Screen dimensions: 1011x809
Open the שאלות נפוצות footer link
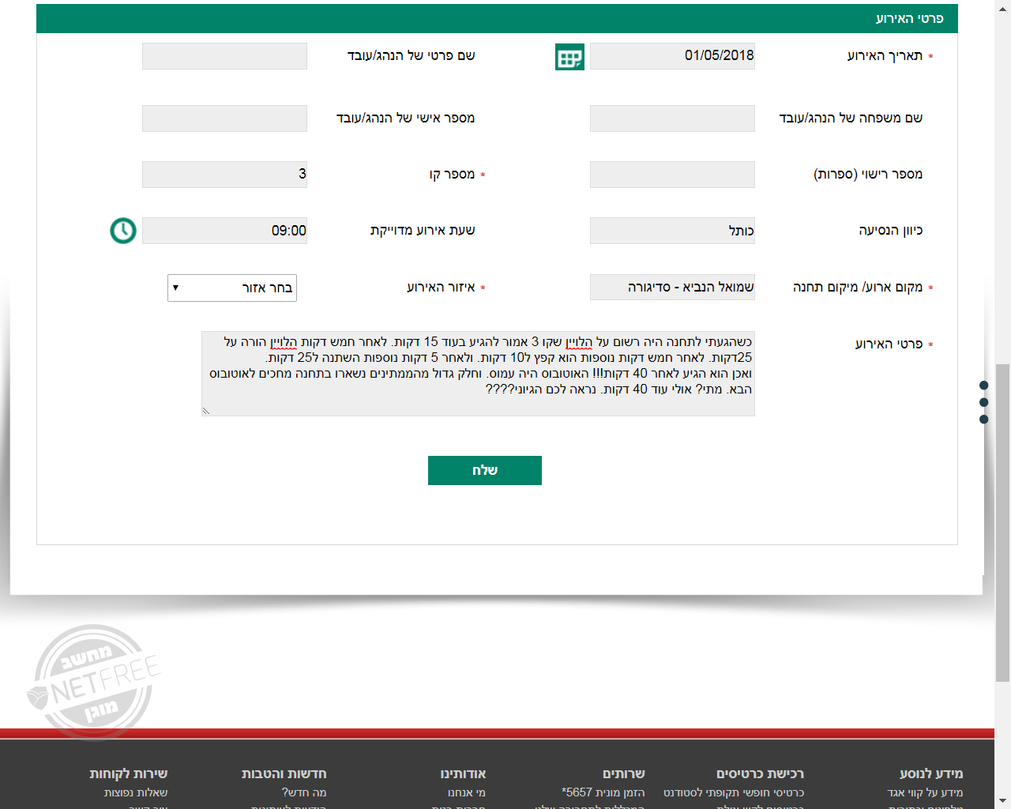[x=136, y=792]
